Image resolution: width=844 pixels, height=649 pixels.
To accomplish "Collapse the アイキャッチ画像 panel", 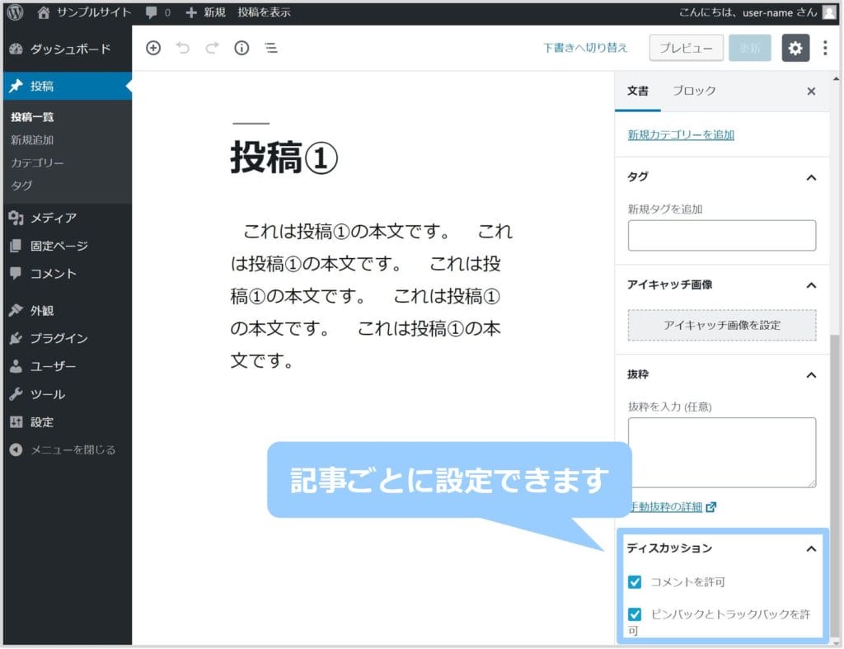I will 811,285.
